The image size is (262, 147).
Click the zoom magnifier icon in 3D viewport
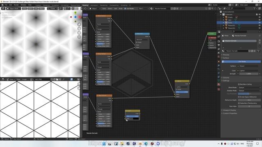[79, 24]
